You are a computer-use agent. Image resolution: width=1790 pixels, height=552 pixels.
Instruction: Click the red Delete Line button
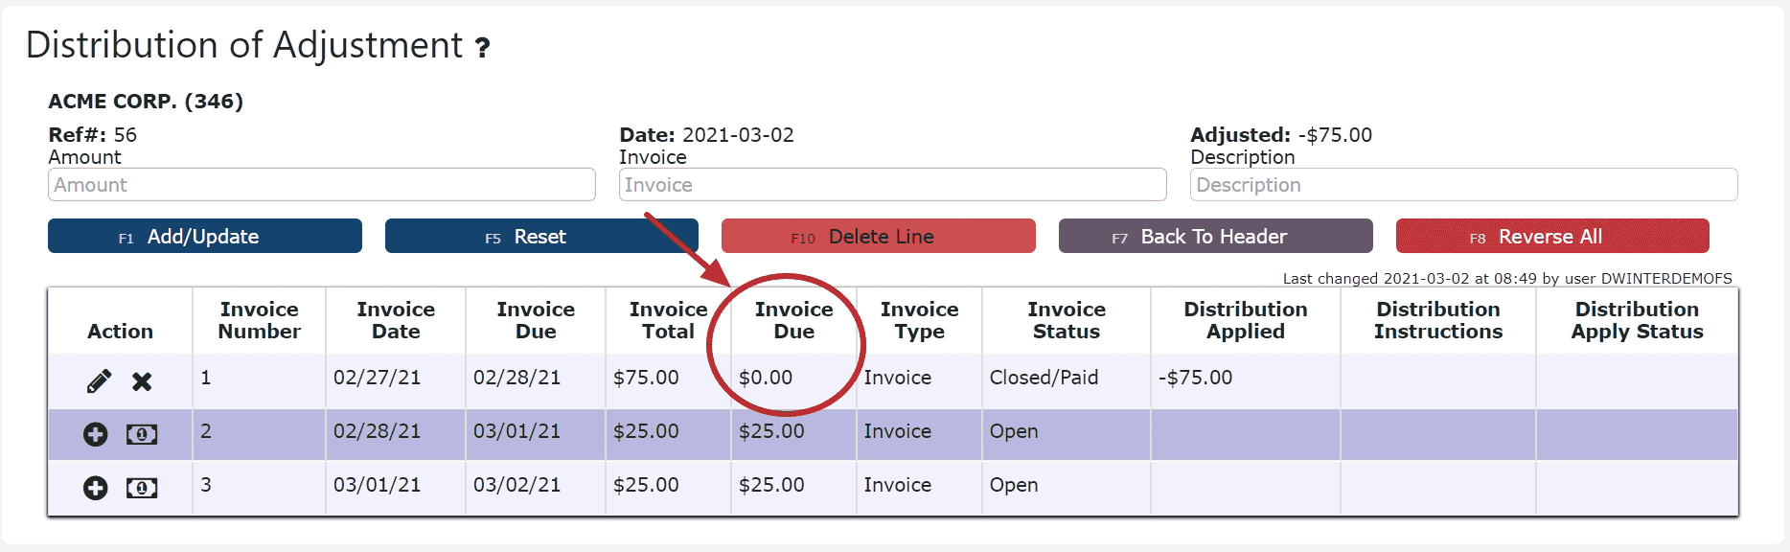879,236
